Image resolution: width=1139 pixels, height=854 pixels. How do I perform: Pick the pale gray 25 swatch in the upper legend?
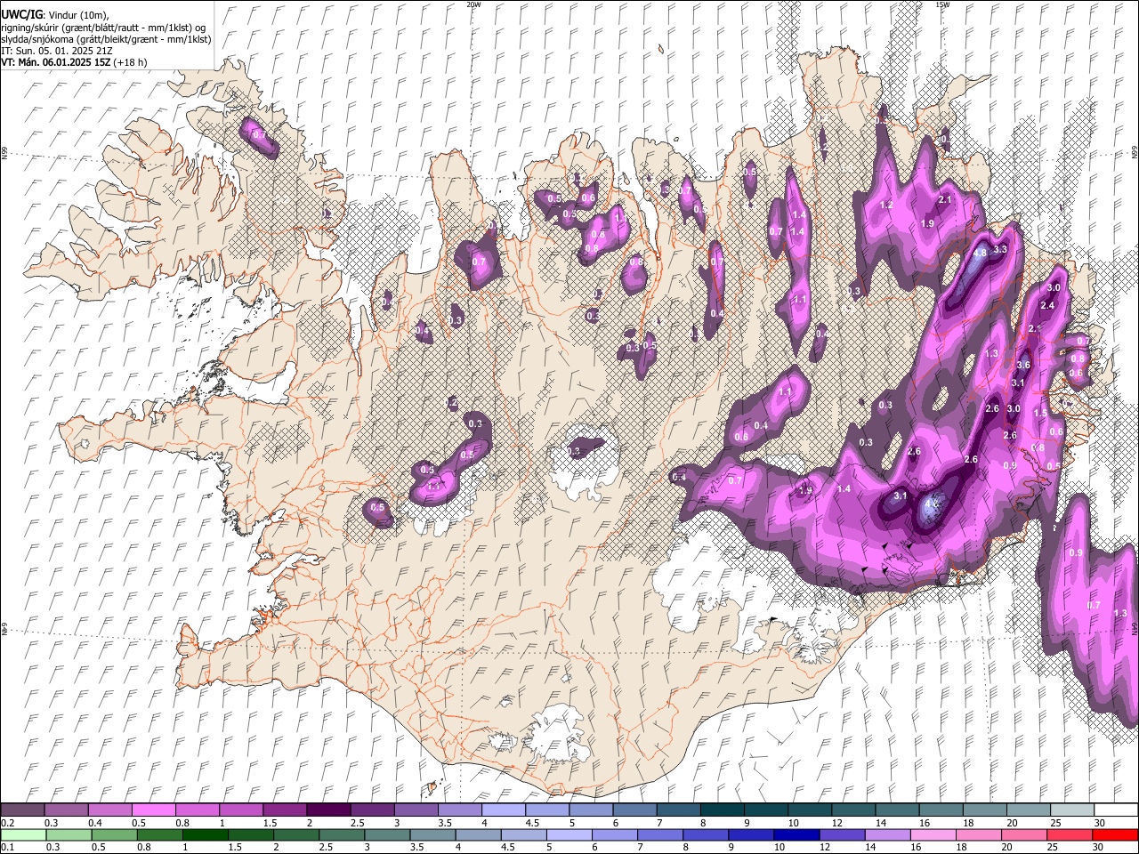click(x=1072, y=810)
